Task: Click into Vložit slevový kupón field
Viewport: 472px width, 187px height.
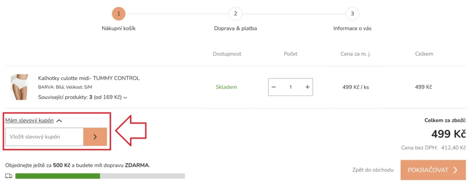Action: pyautogui.click(x=44, y=136)
